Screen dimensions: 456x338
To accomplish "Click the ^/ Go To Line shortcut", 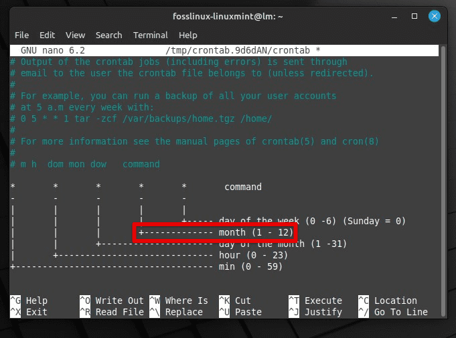I will pos(393,312).
